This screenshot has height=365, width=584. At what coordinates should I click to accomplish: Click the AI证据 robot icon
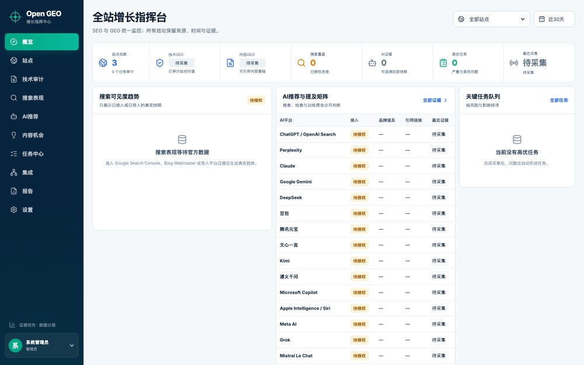pos(372,63)
